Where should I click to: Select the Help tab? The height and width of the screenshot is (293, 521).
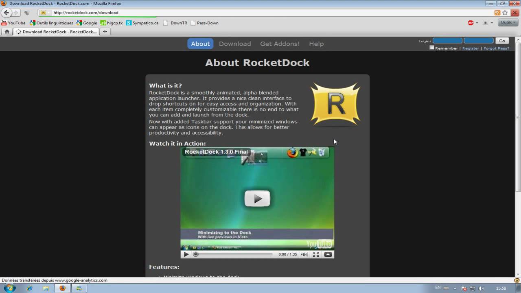pyautogui.click(x=316, y=44)
